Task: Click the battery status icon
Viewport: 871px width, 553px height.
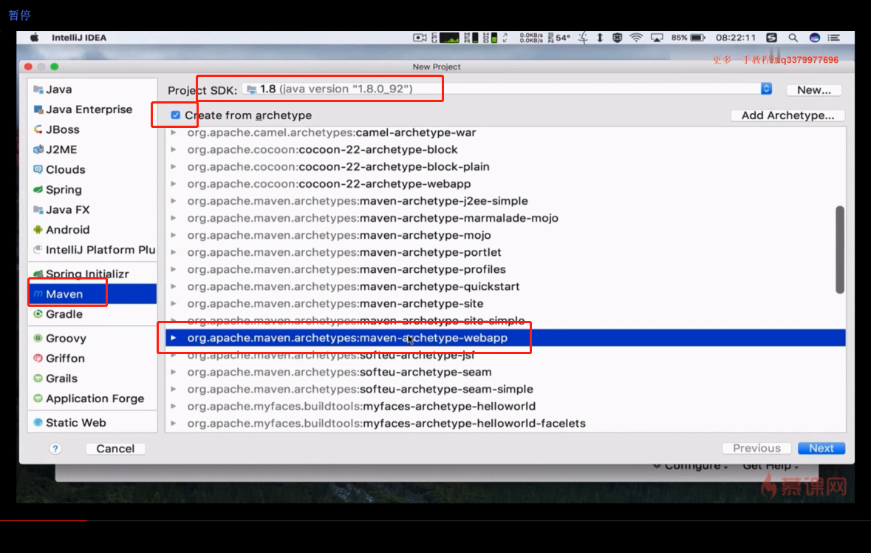Action: point(697,37)
